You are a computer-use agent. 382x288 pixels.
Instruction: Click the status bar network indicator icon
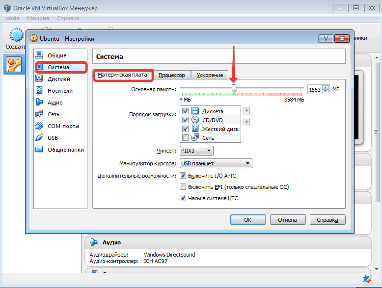click(367, 279)
